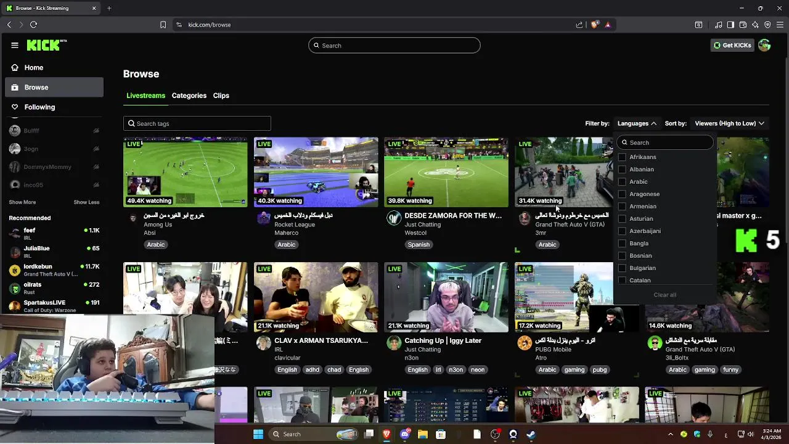
Task: Toggle the browser sidebar panel icon
Action: click(730, 25)
